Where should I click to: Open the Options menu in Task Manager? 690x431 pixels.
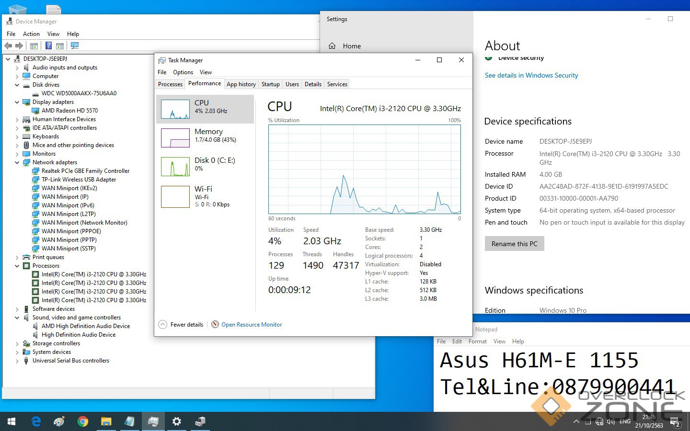[183, 72]
